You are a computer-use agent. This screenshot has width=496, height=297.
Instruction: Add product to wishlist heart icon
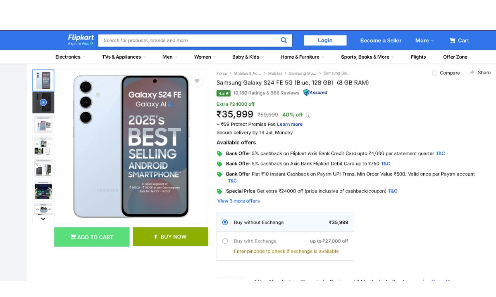click(197, 81)
